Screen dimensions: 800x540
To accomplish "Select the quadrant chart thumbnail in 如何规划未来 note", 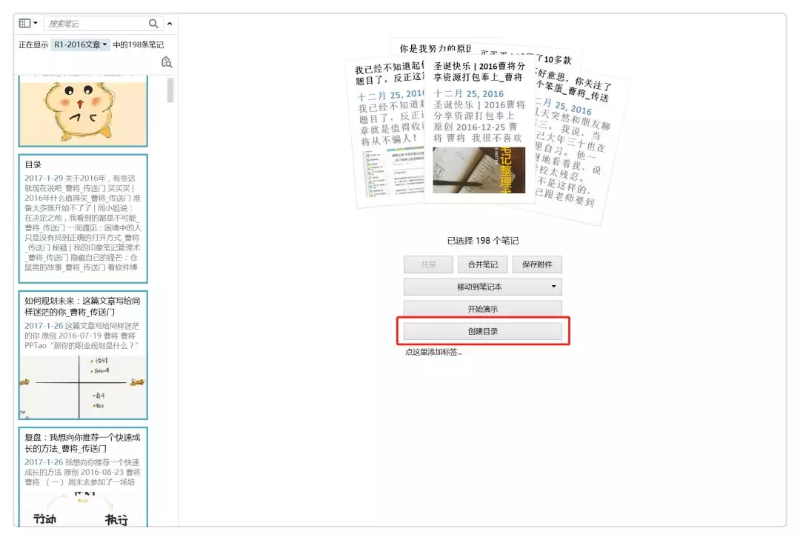I will click(x=83, y=387).
